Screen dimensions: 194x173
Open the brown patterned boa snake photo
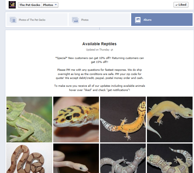click(x=29, y=158)
